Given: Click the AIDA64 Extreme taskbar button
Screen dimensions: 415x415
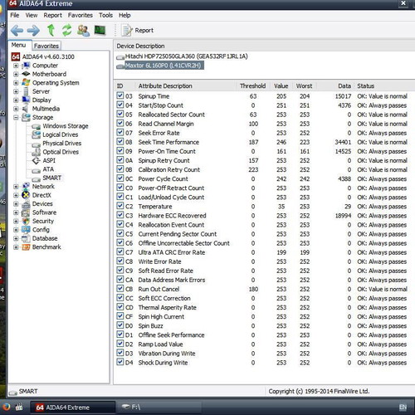Looking at the screenshot, I should coord(72,408).
